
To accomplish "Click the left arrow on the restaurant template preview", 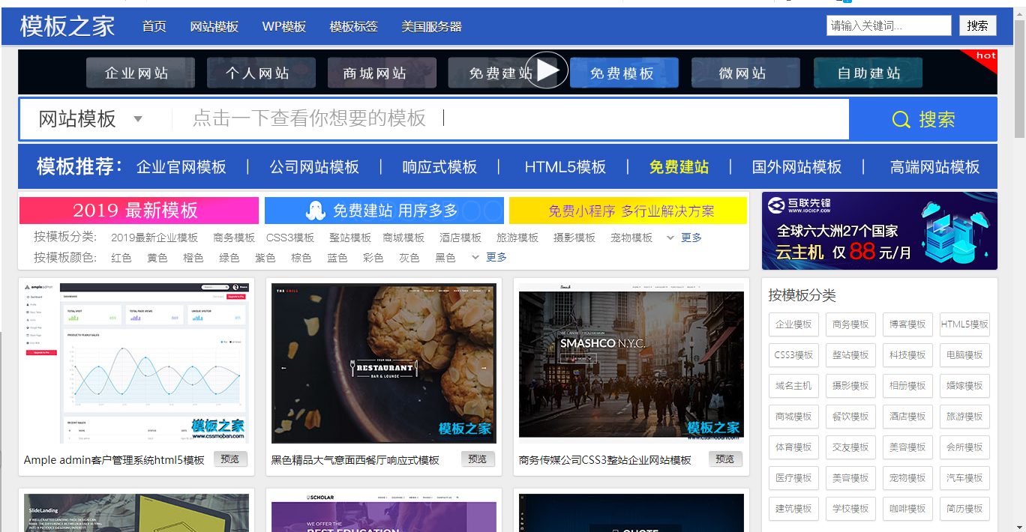I will click(x=284, y=368).
